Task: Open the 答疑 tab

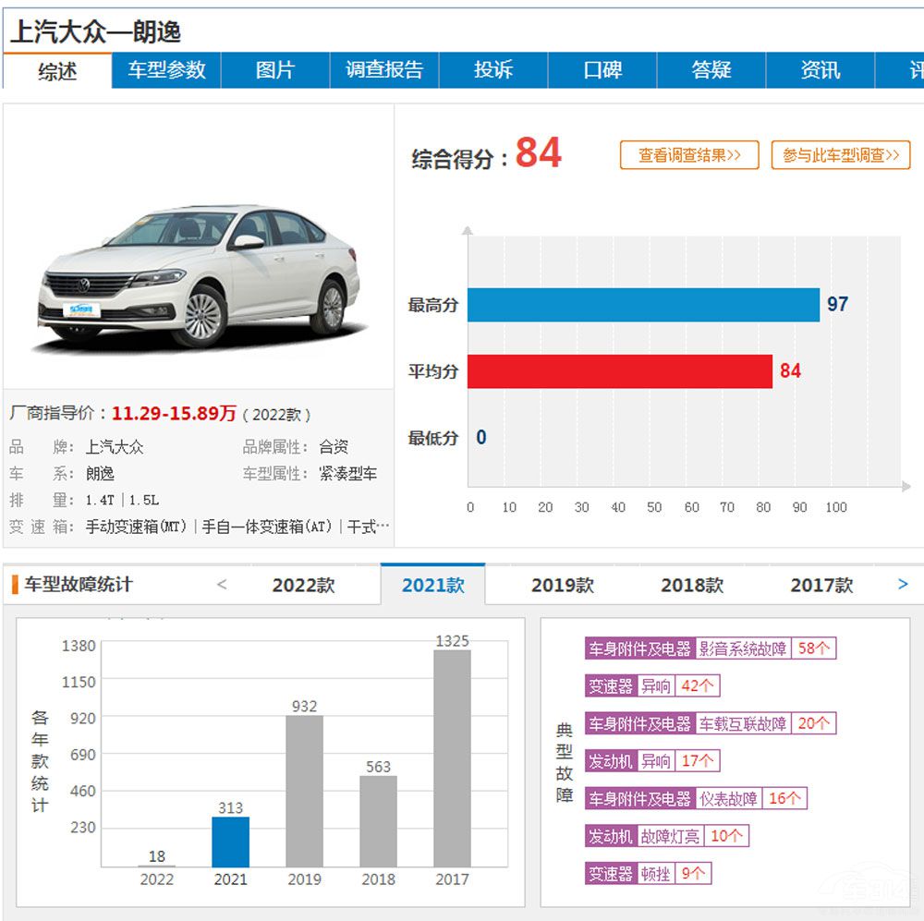Action: [x=711, y=70]
